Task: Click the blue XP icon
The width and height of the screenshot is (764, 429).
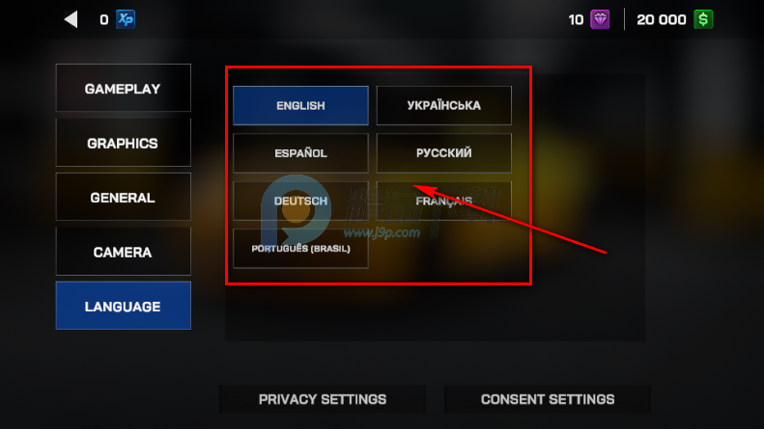Action: (126, 19)
